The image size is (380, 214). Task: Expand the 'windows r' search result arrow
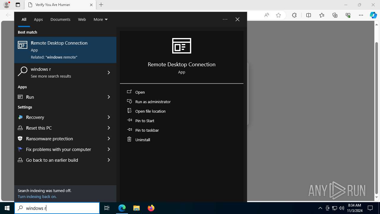tap(109, 73)
